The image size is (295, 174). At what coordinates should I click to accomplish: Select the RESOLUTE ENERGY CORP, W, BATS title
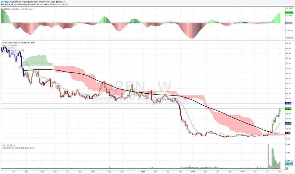click(19, 43)
